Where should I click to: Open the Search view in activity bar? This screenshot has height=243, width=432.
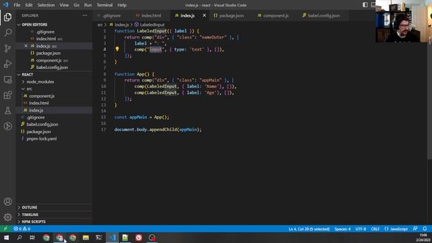tap(7, 33)
